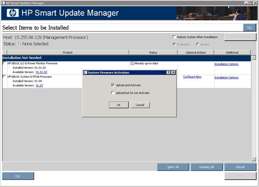Open Installation Options for iLO firmware
This screenshot has height=187, width=259.
[226, 64]
